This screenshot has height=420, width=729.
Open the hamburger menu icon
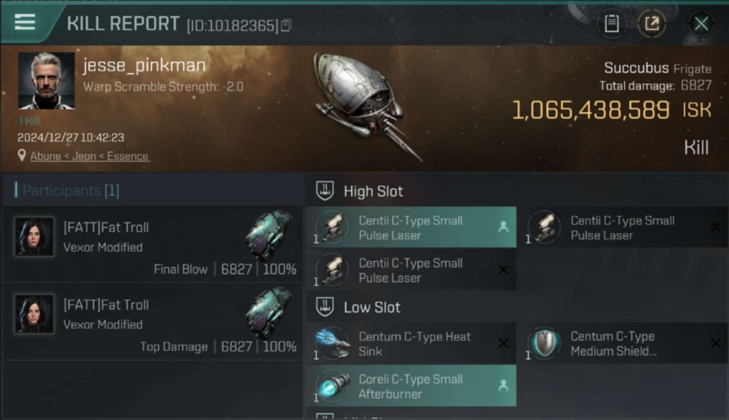(25, 22)
